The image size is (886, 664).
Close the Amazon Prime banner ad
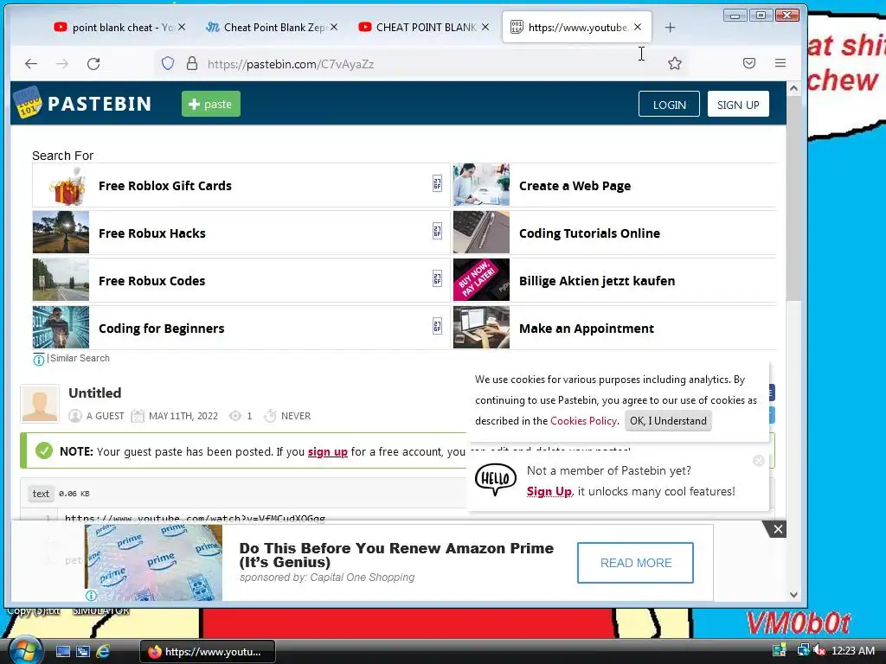pyautogui.click(x=778, y=529)
